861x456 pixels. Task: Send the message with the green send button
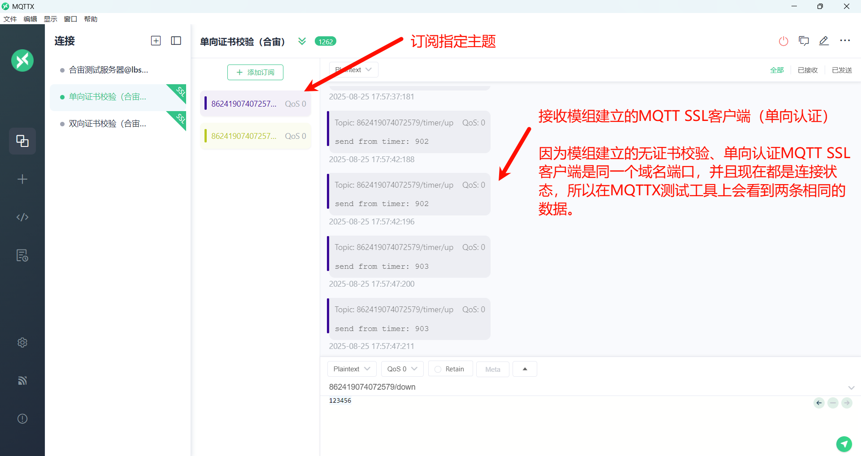(844, 444)
